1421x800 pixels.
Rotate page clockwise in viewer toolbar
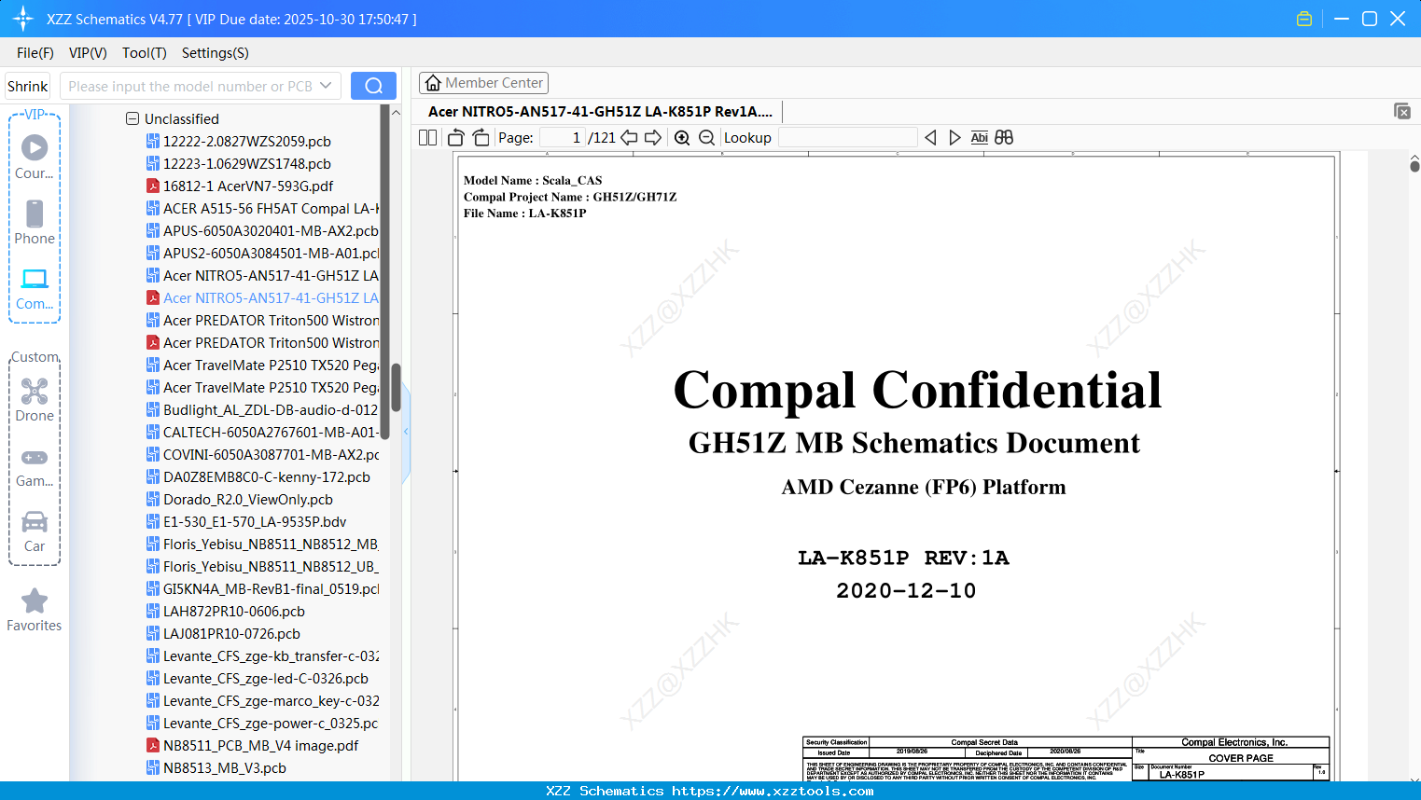481,138
